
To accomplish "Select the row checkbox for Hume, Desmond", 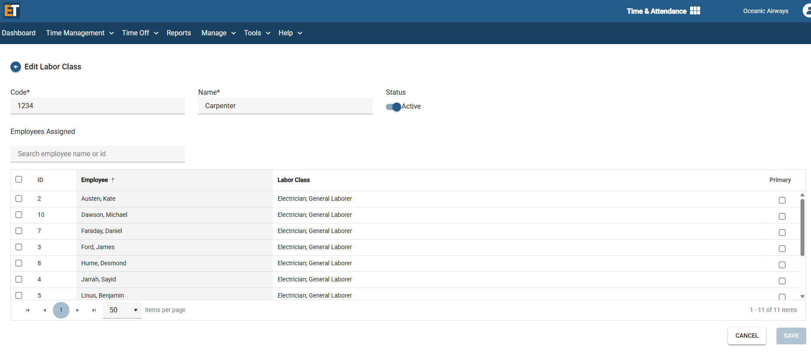I will click(19, 263).
